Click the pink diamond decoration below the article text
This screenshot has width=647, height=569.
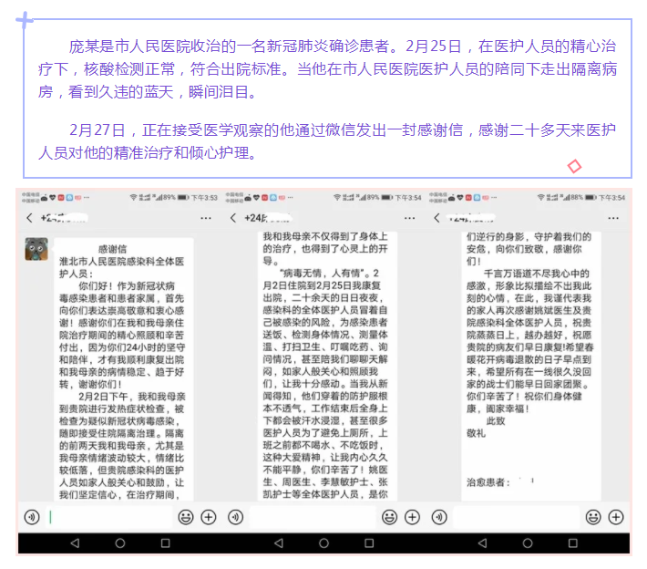click(x=575, y=166)
